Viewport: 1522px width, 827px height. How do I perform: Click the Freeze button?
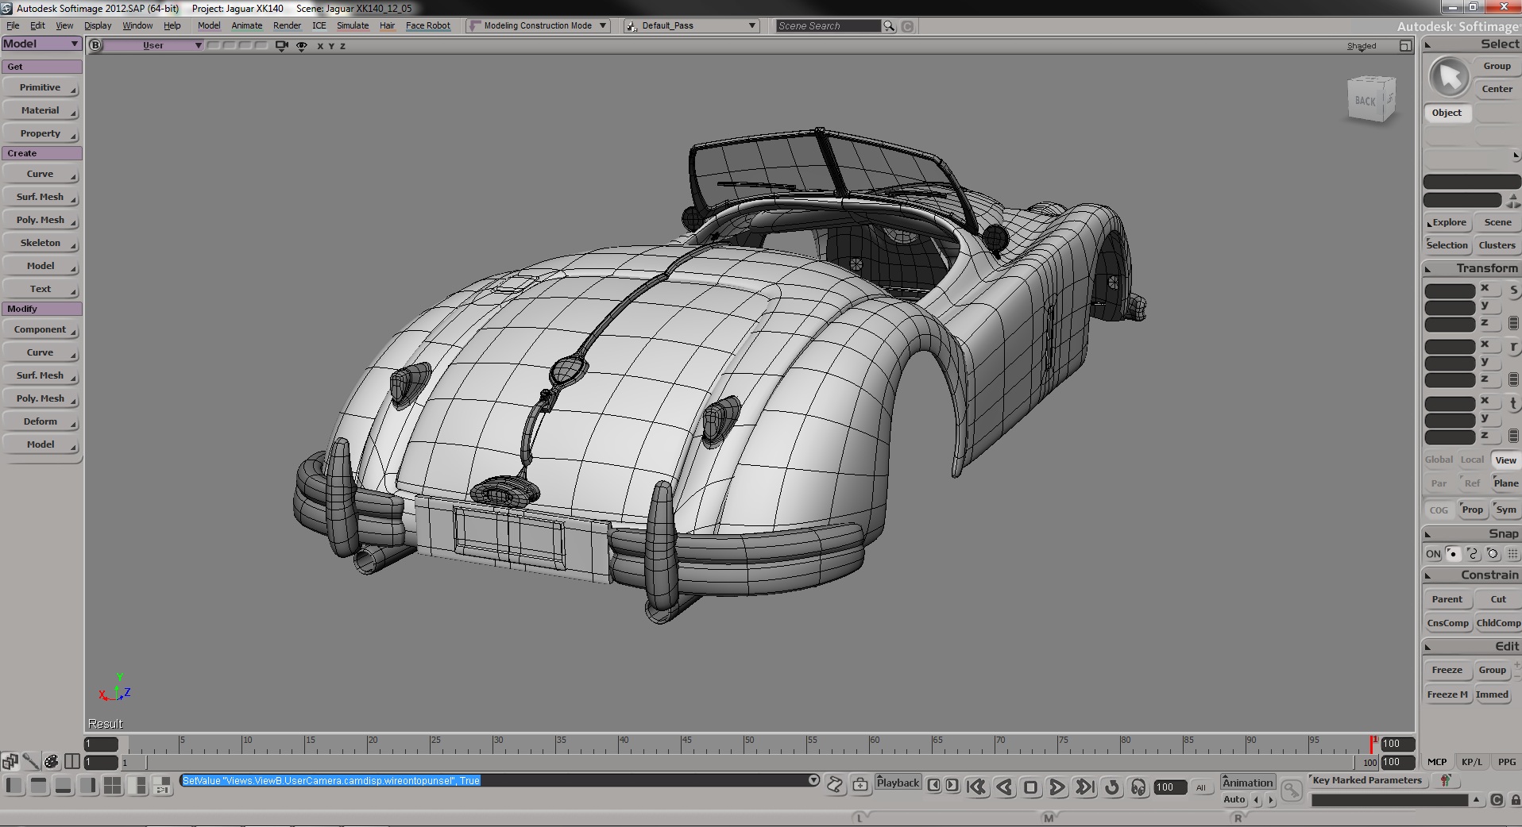pyautogui.click(x=1447, y=670)
